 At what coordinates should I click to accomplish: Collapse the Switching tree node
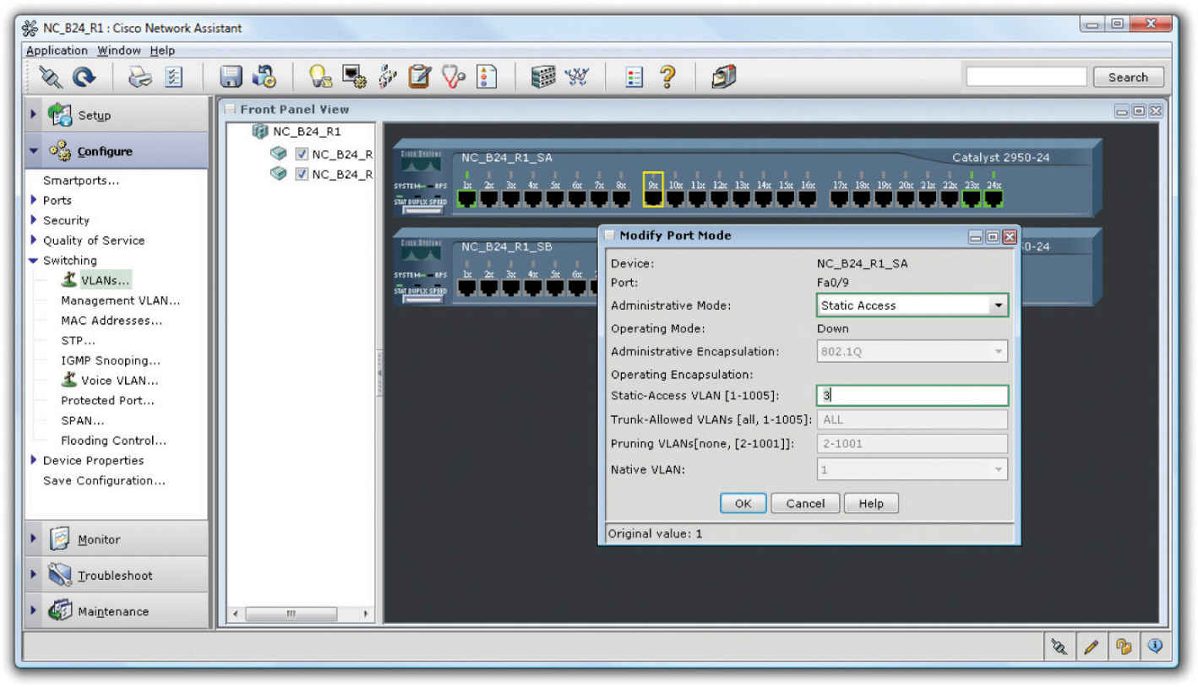point(34,261)
